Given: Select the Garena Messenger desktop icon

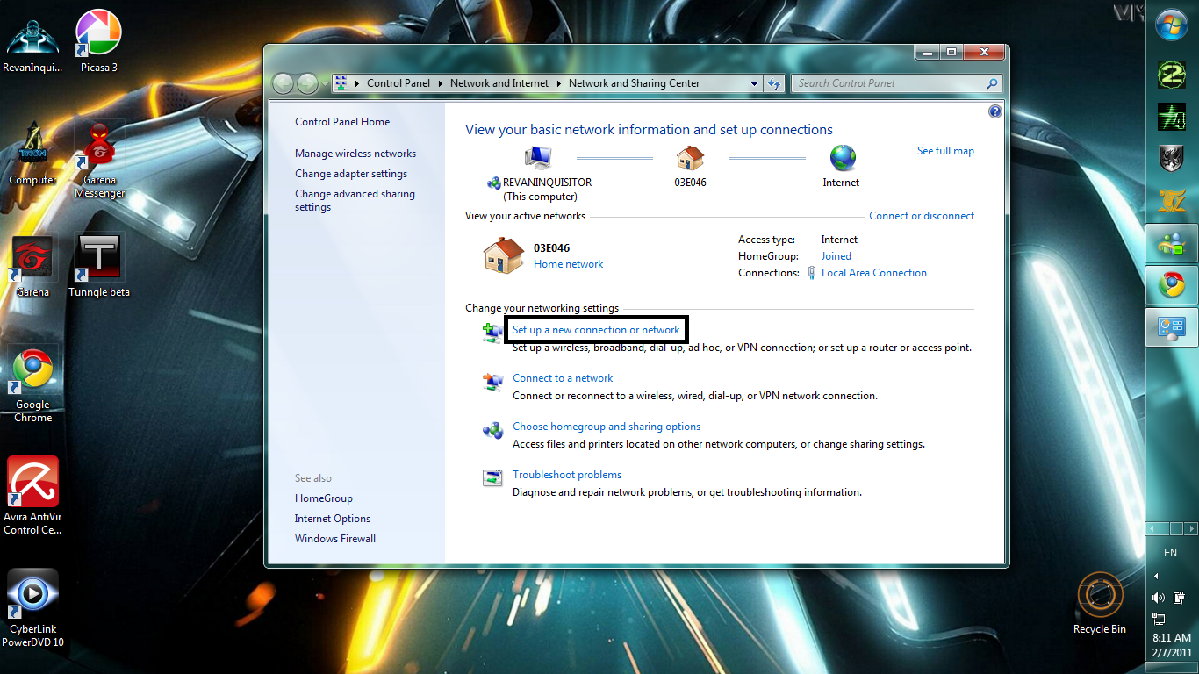Looking at the screenshot, I should (99, 161).
